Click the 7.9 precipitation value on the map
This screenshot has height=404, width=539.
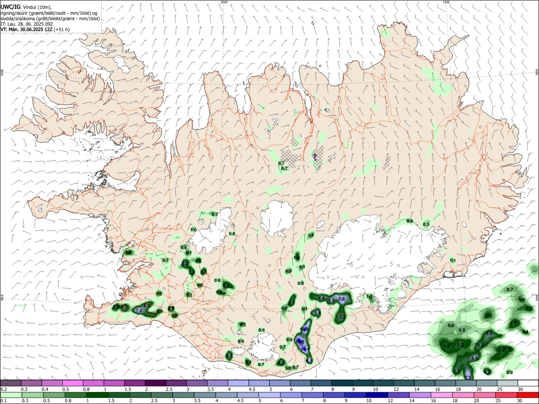coord(342,299)
